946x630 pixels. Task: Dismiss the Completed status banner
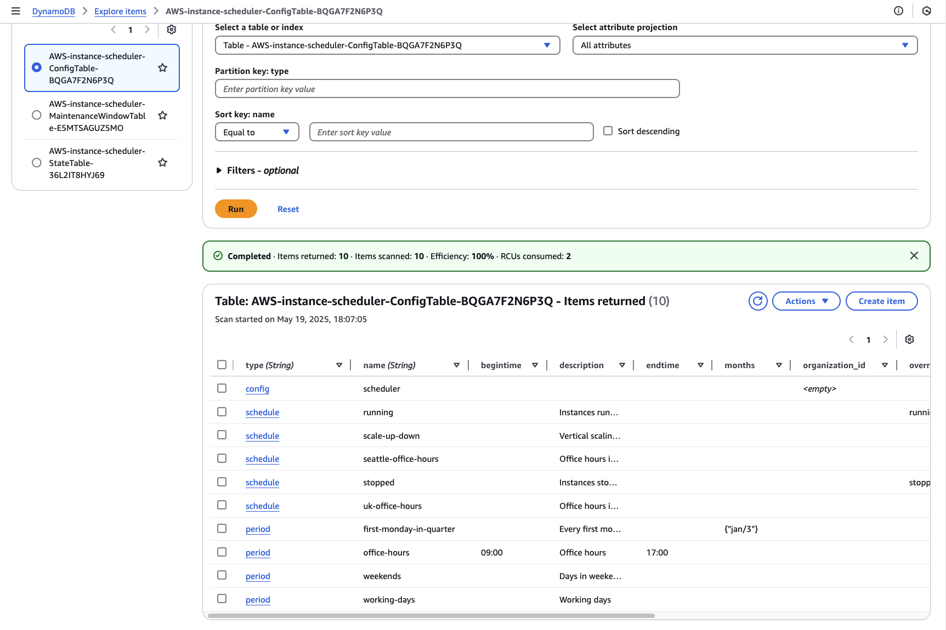click(914, 256)
